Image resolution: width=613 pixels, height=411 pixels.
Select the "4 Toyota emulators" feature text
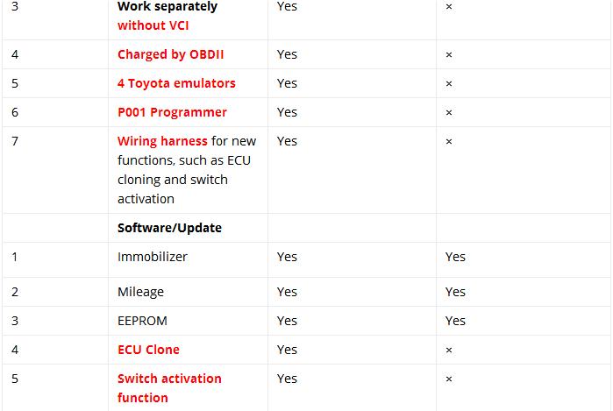176,83
